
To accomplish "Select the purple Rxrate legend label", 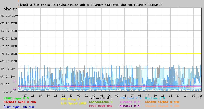I will (x=129, y=106).
